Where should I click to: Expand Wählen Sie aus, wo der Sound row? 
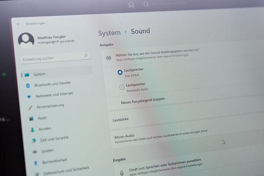point(183,53)
